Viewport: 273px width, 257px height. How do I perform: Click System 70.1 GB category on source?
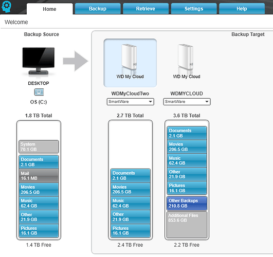[39, 147]
